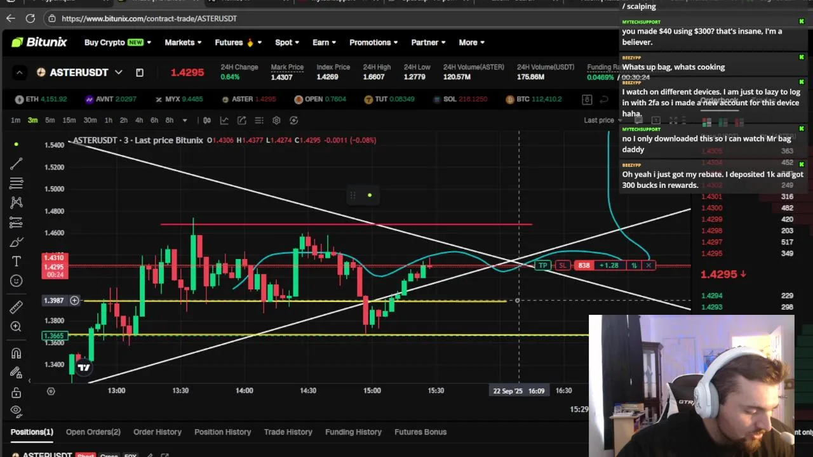Open the Last price dropdown

coord(603,120)
